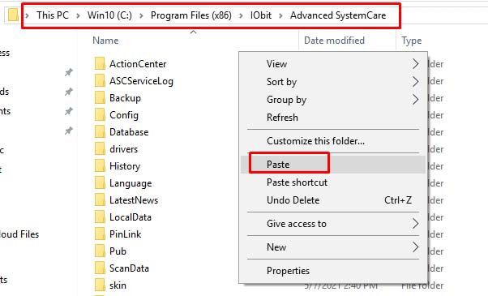Choose Properties from context menu
Viewport: 488px width, 296px height.
tap(333, 271)
